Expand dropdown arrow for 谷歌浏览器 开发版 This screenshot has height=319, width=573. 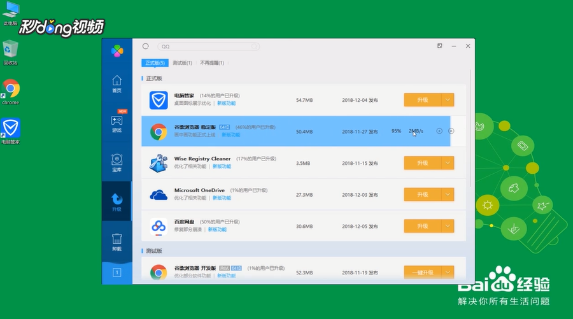[x=448, y=273]
